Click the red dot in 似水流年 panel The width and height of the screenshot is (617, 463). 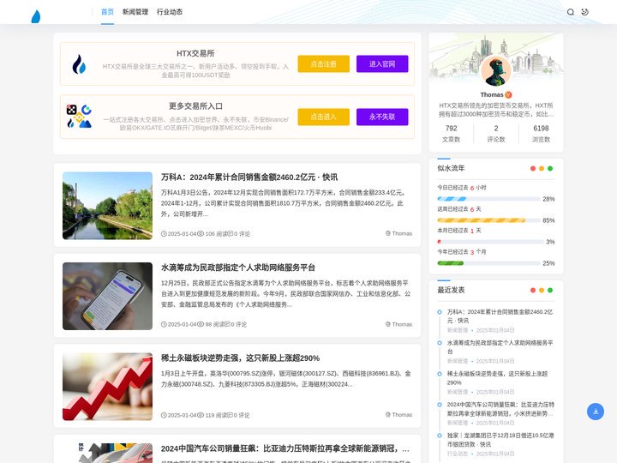[x=533, y=169]
